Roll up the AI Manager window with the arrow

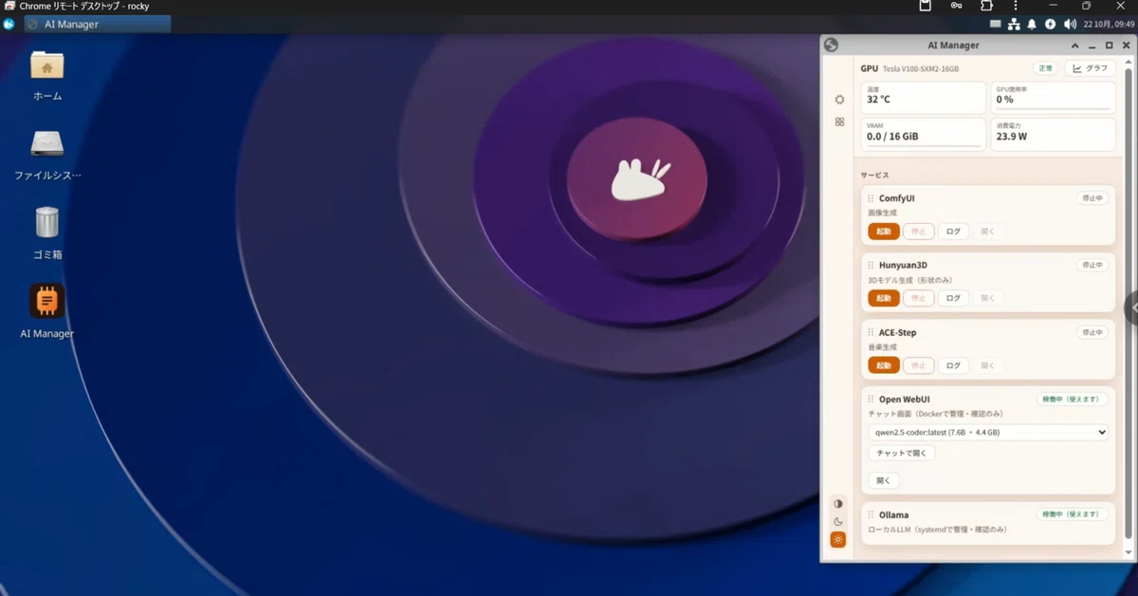click(x=1075, y=46)
